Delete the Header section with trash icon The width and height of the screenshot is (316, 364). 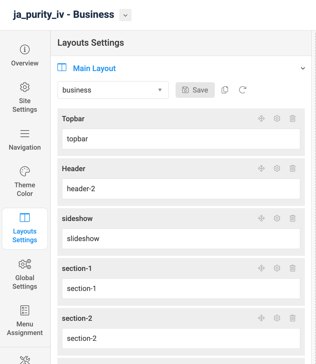coord(293,168)
